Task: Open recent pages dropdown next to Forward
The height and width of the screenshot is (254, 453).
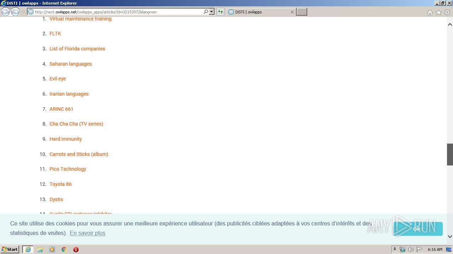Action: [x=23, y=12]
